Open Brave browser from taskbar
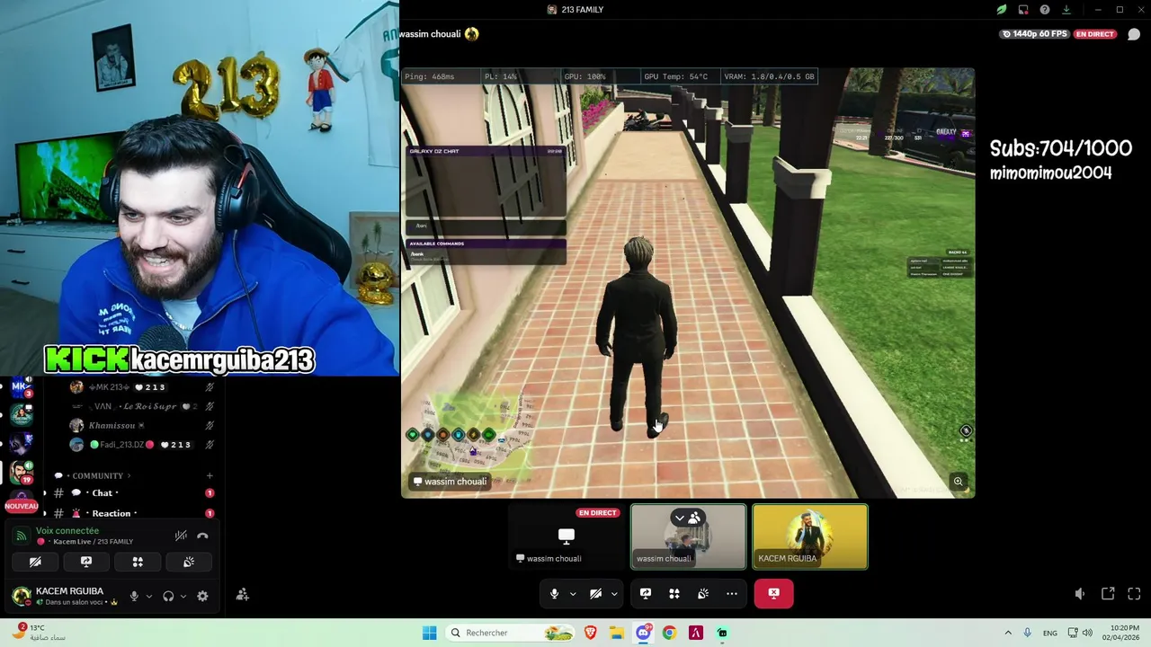The height and width of the screenshot is (647, 1151). click(x=591, y=633)
